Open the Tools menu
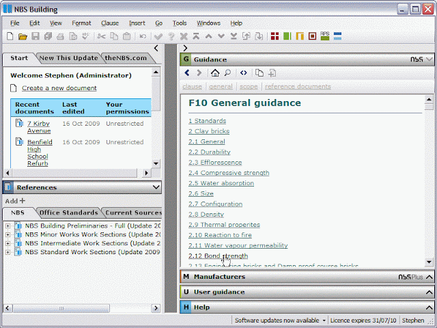 pos(180,23)
